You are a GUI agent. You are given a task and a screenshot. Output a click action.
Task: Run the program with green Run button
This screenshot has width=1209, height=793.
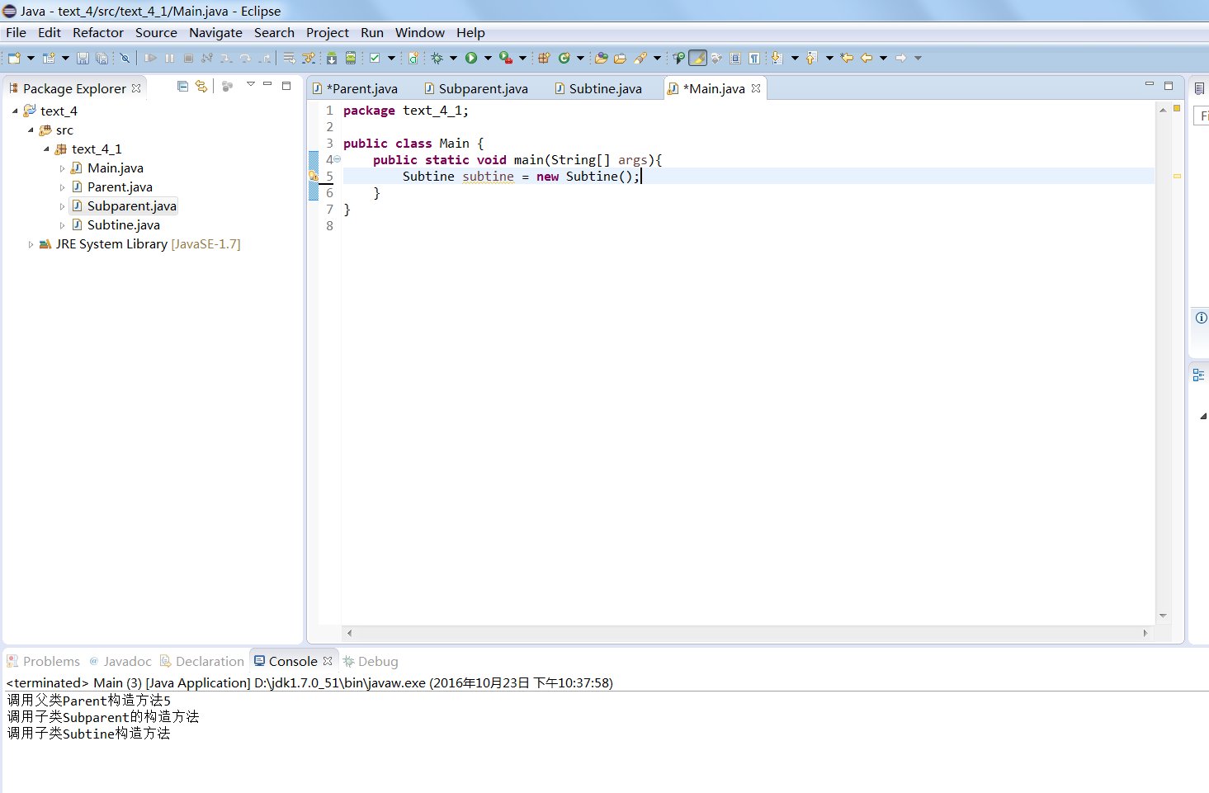tap(471, 58)
